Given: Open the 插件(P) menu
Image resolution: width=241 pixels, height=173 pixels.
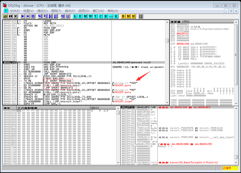Looking at the screenshot, I should point(70,11).
